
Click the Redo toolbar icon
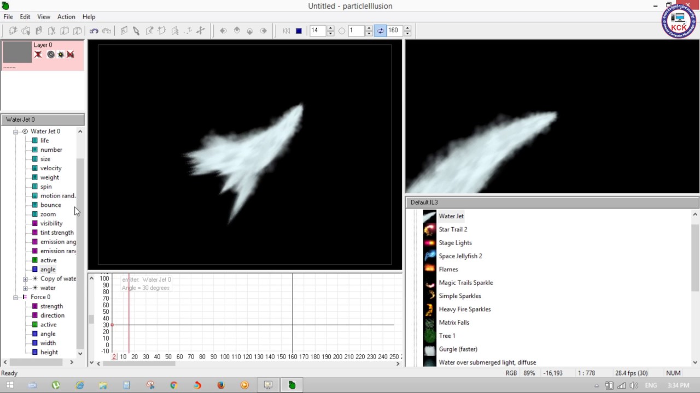tap(107, 31)
